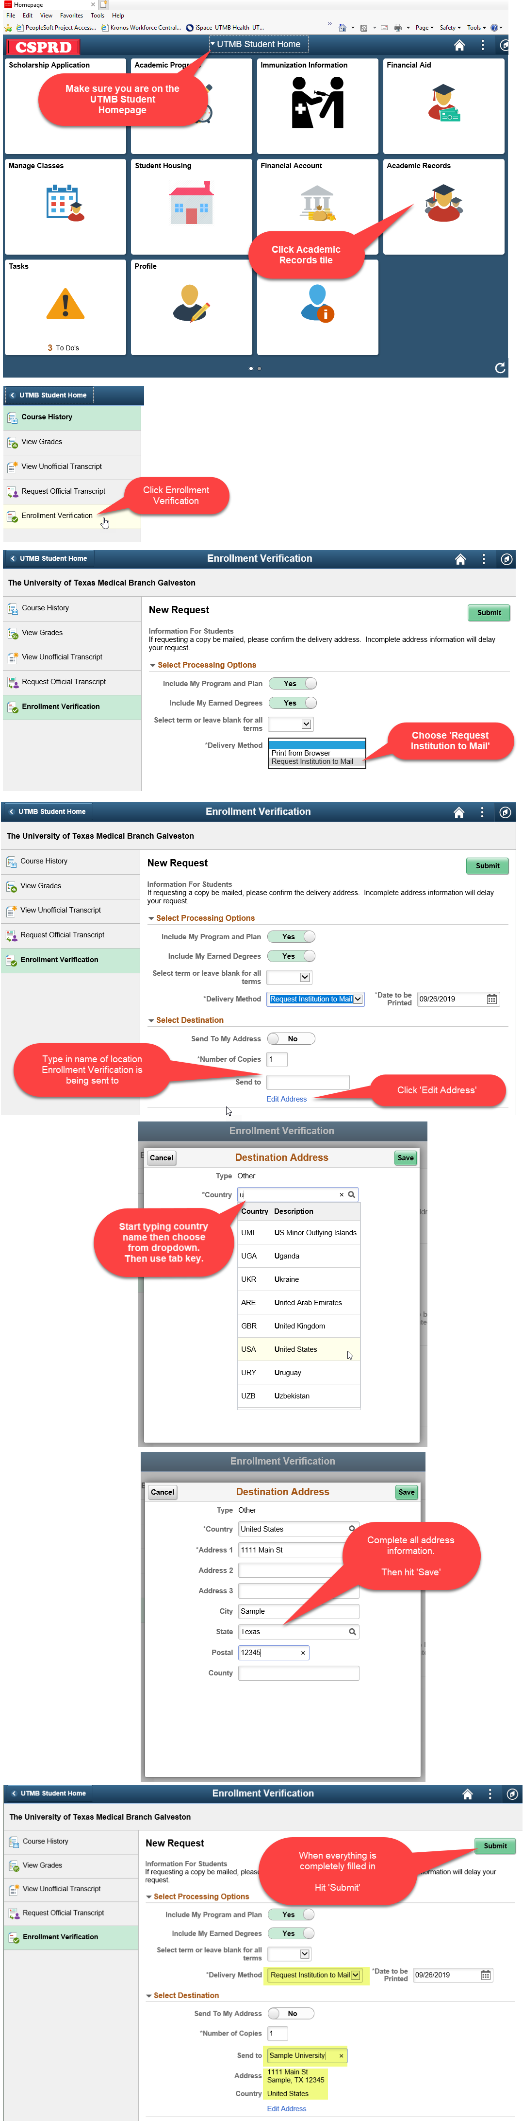Click the Address 1 field containing 1111 Main St

tap(298, 1549)
